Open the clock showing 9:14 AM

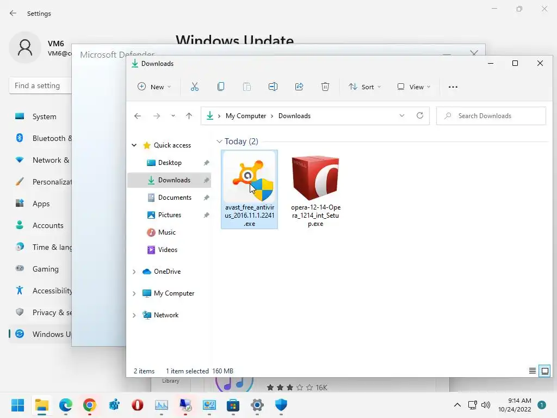coord(515,405)
